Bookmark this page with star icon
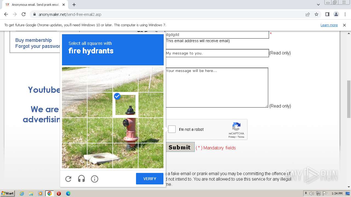This screenshot has width=351, height=197. pos(316,14)
